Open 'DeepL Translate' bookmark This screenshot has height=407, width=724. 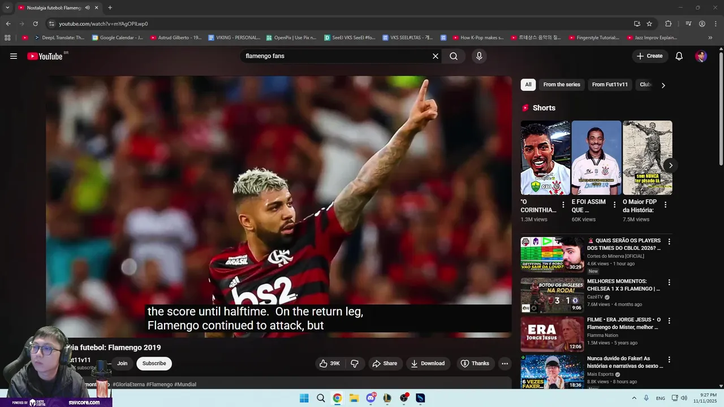(59, 38)
